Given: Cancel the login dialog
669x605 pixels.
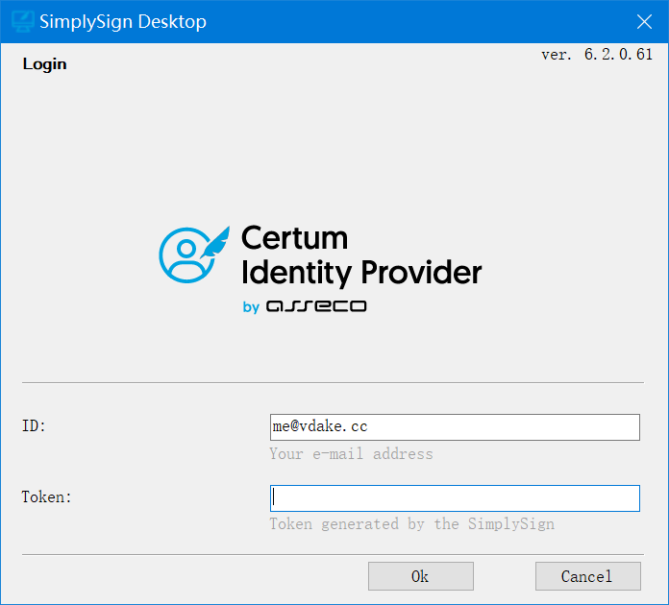Looking at the screenshot, I should pos(588,576).
